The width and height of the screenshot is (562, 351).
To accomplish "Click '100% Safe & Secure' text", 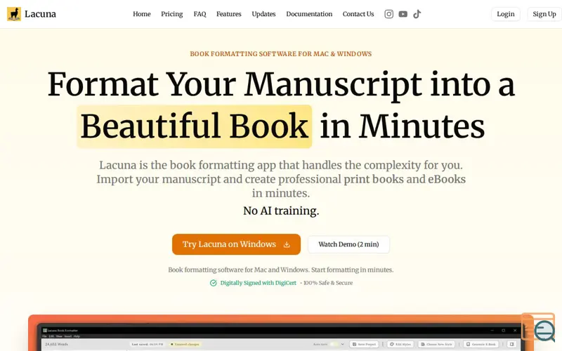I will click(328, 283).
